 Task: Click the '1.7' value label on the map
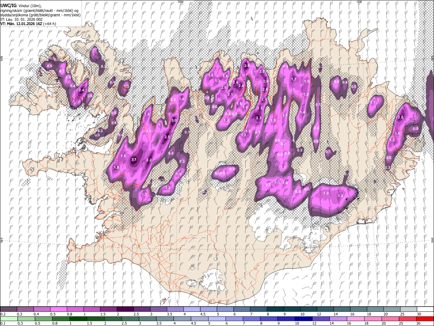(x=294, y=79)
